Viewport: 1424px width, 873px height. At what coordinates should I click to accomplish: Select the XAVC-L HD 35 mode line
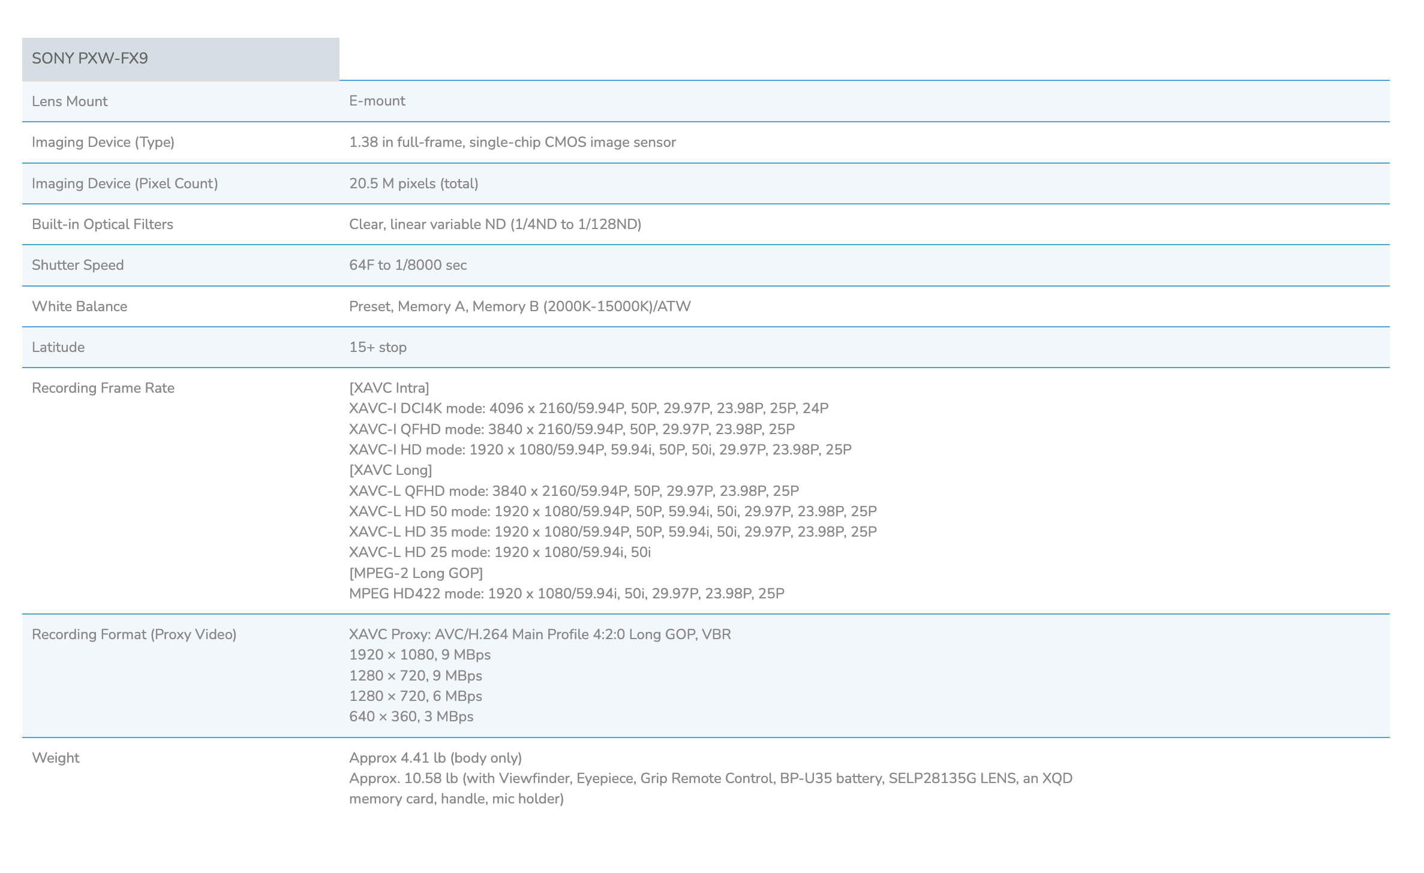613,532
